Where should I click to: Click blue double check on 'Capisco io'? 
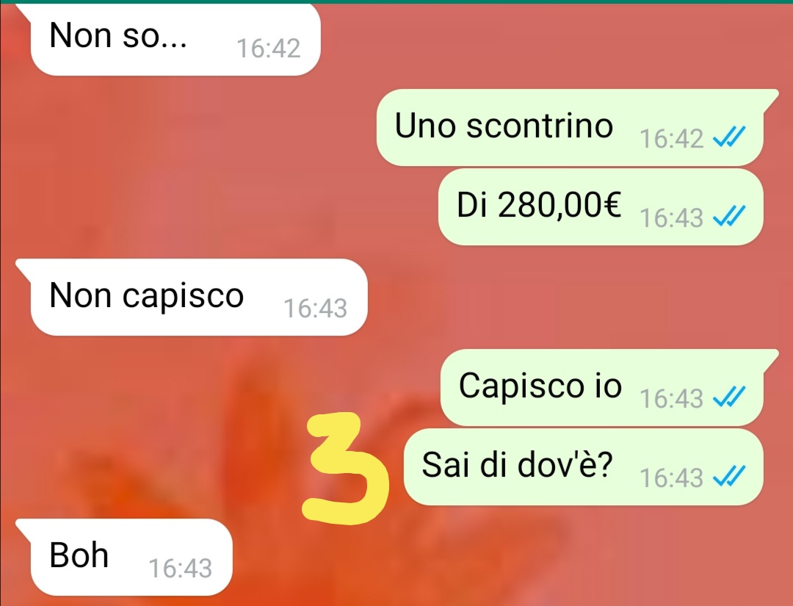[729, 397]
